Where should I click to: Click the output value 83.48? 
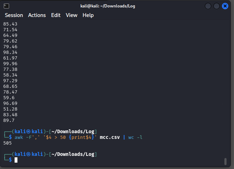[10, 114]
